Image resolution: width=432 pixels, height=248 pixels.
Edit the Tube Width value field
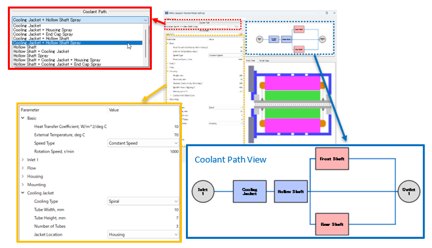pos(143,209)
